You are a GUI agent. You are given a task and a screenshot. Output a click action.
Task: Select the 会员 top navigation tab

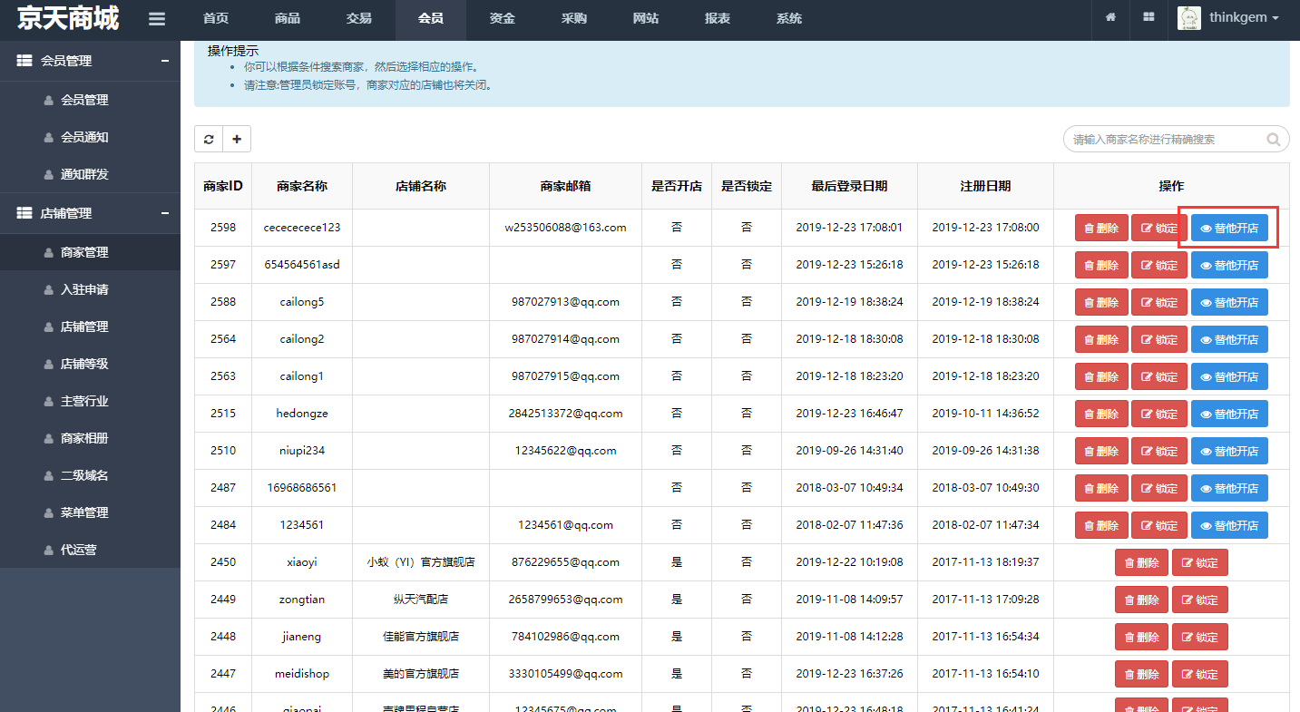(x=431, y=18)
